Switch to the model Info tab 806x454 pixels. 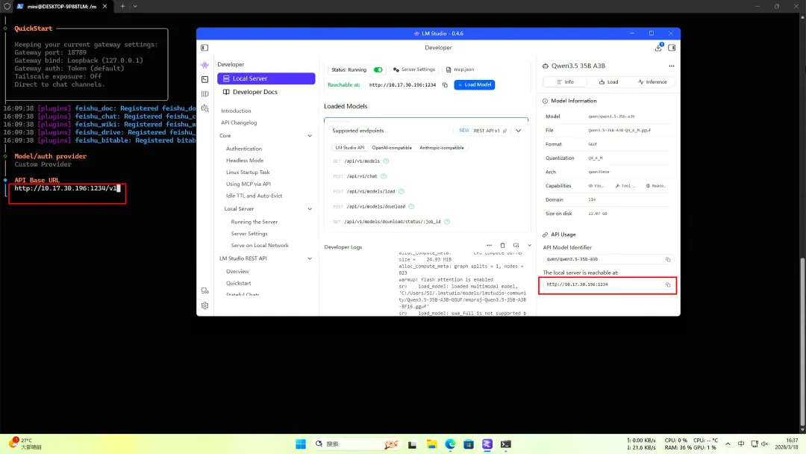566,81
